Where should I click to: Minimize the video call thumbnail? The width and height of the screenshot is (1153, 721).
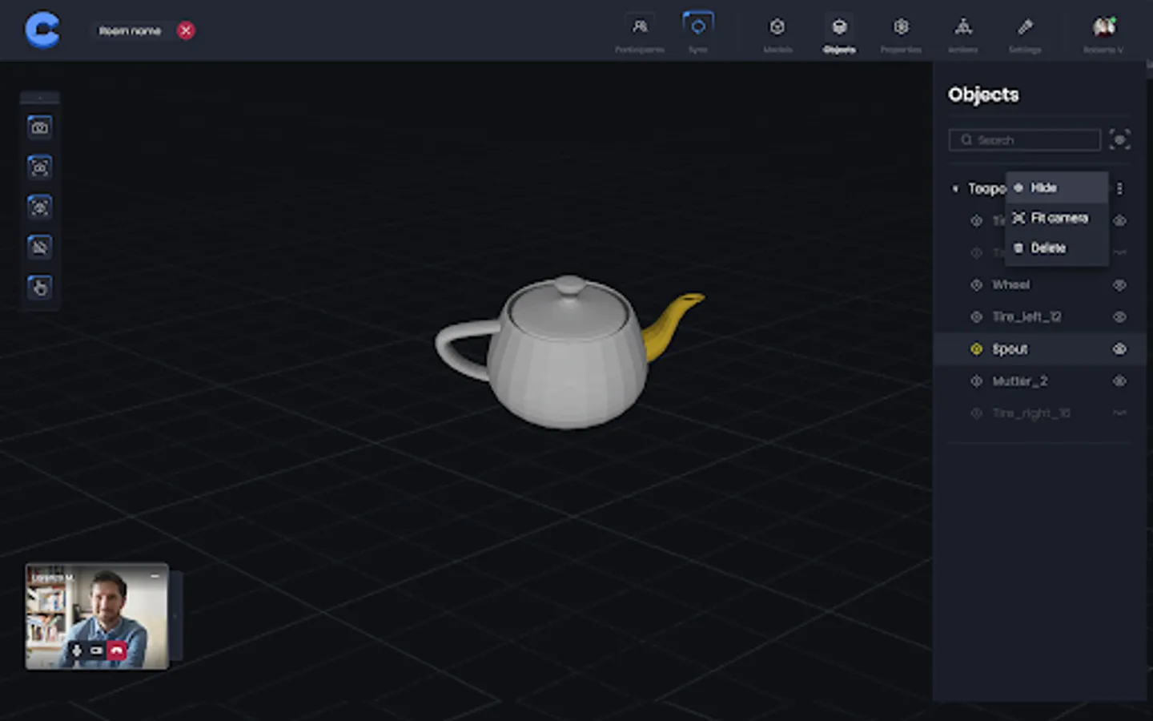click(155, 575)
